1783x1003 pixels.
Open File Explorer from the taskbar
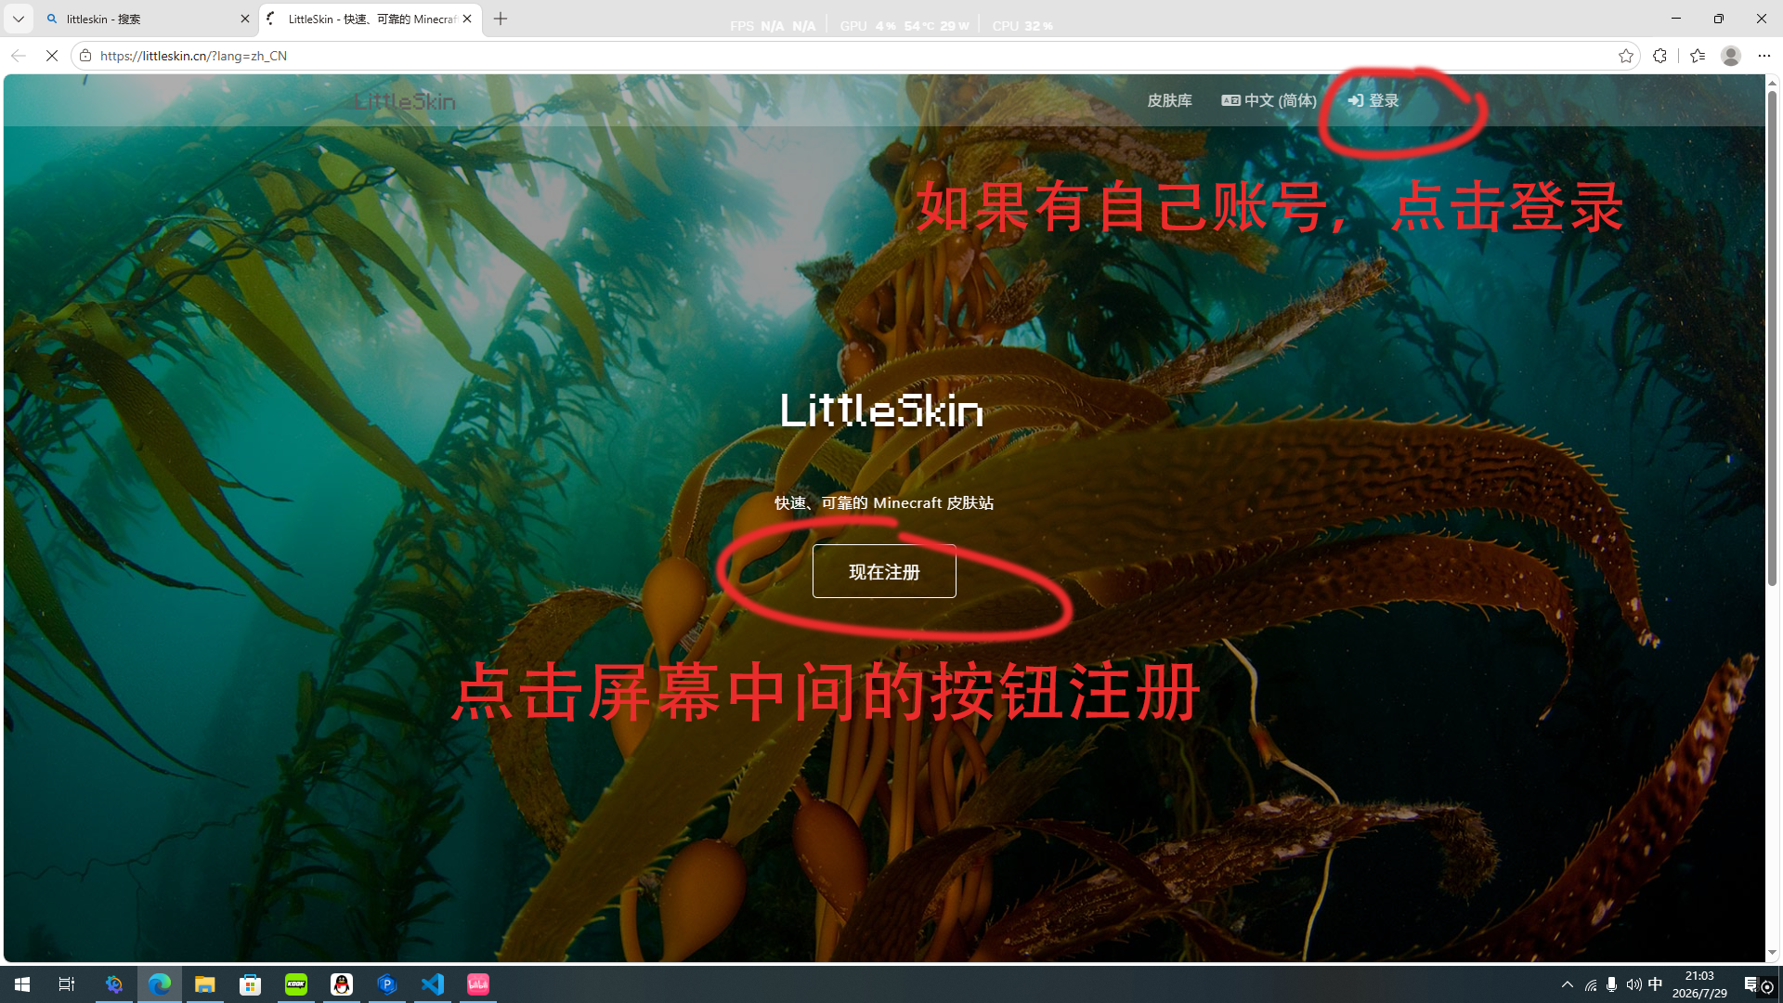[x=205, y=984]
